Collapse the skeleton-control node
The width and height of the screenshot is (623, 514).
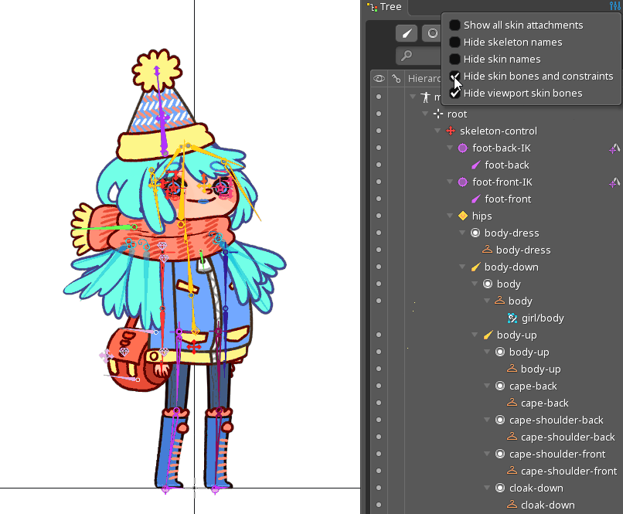437,130
